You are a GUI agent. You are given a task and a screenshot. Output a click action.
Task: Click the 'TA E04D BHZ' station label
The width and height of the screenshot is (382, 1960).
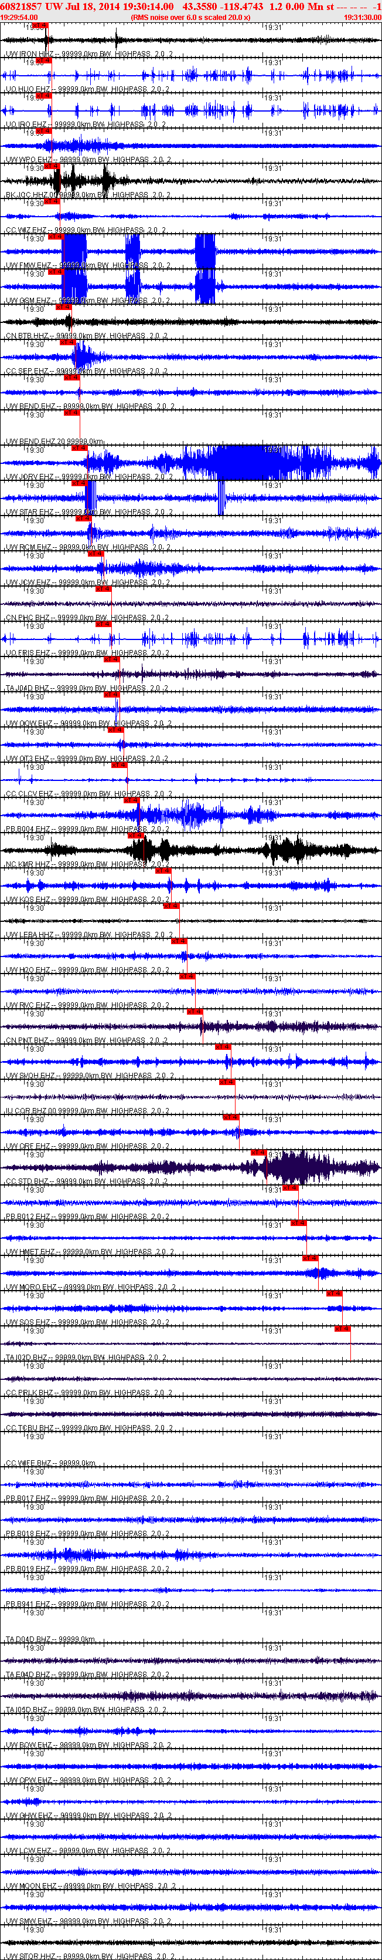28,1675
